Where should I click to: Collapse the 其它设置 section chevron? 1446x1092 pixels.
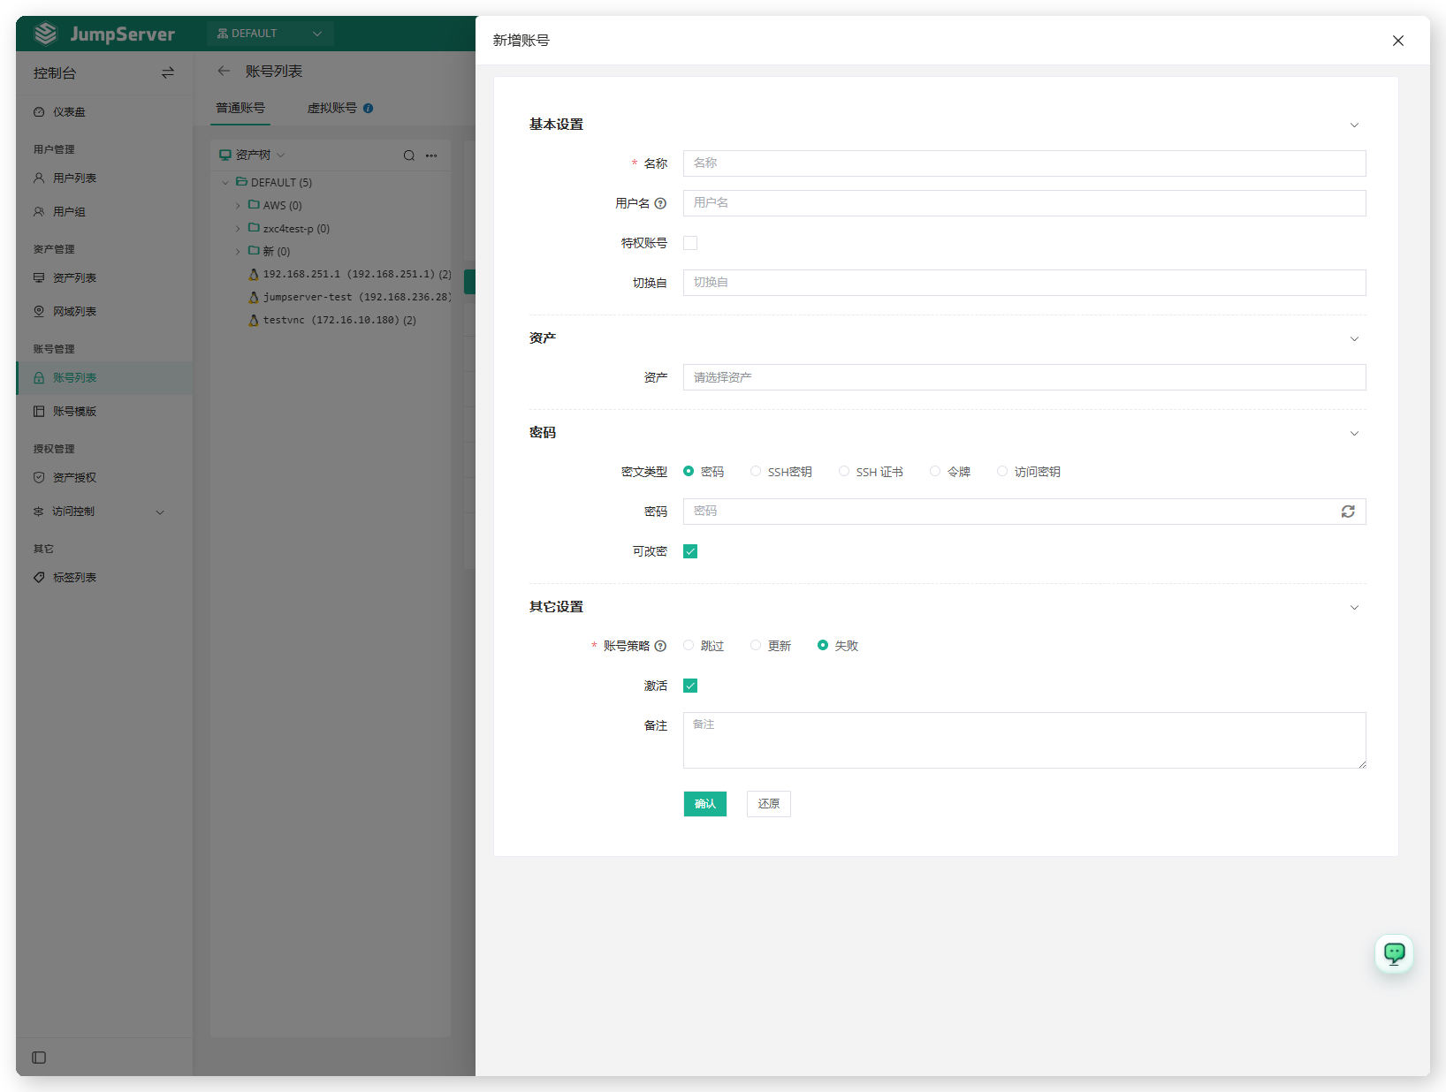coord(1354,607)
